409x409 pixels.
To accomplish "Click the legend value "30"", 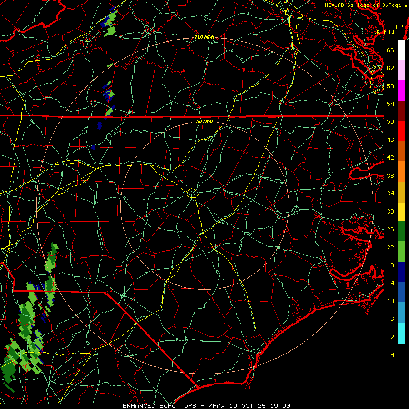I will [390, 211].
